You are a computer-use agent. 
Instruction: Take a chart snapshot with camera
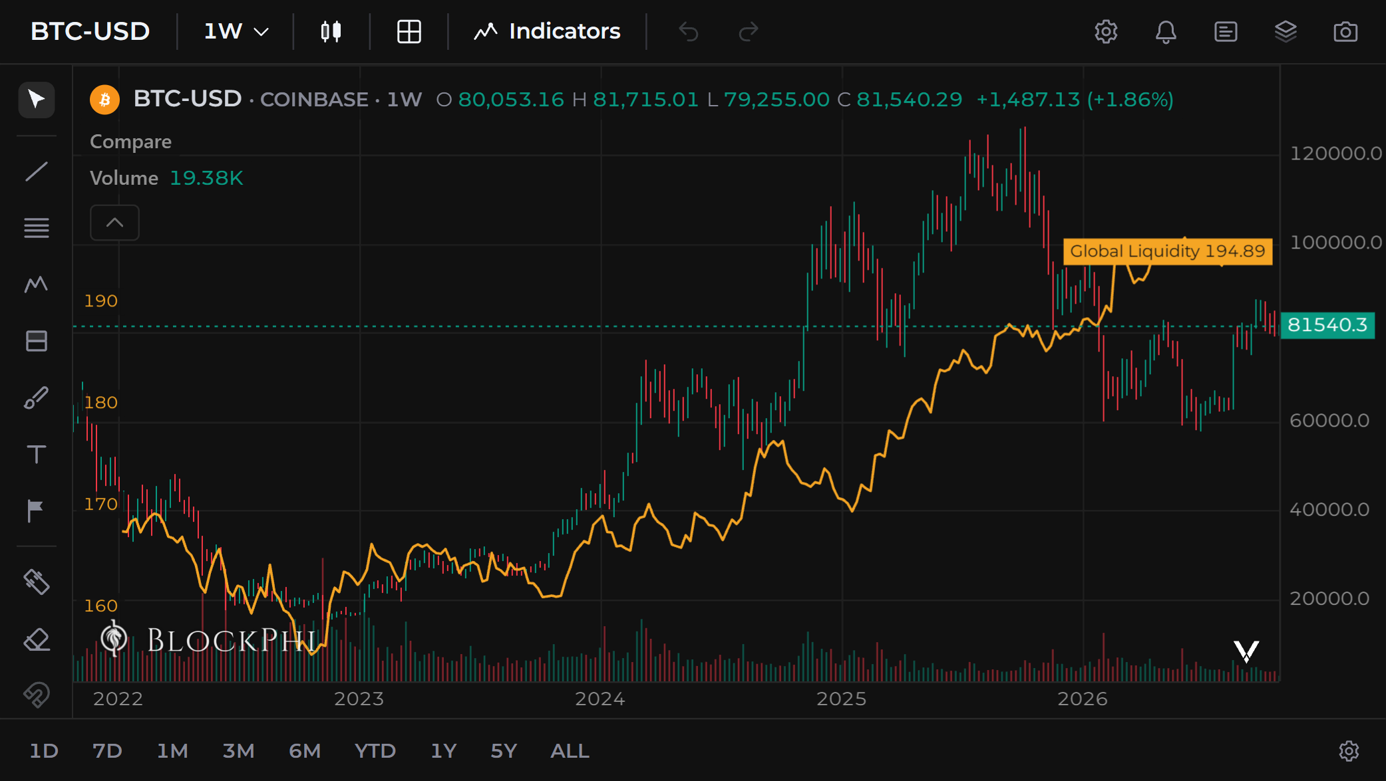pos(1345,31)
